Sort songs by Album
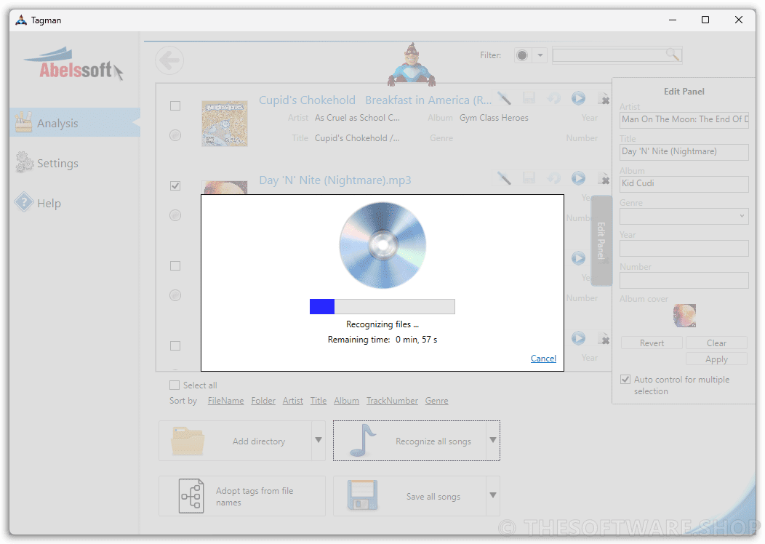Viewport: 765px width, 544px height. [346, 401]
